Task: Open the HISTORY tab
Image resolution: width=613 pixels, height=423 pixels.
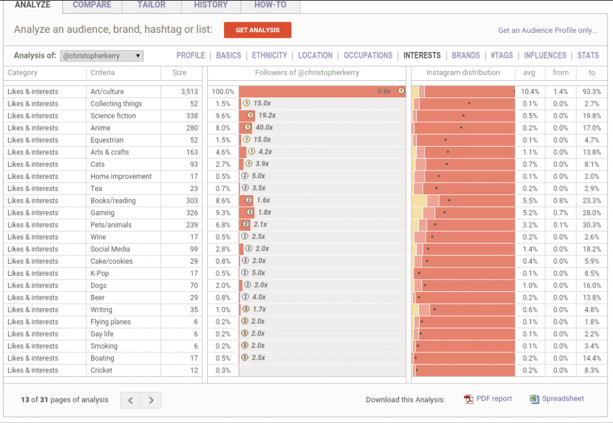Action: point(211,5)
